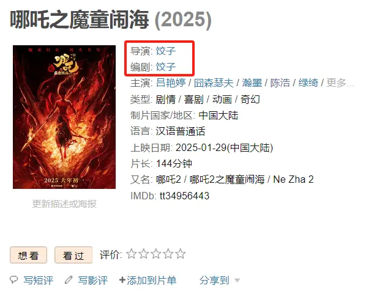Image resolution: width=374 pixels, height=291 pixels.
Task: Mark movie as 想看
Action: [x=28, y=255]
